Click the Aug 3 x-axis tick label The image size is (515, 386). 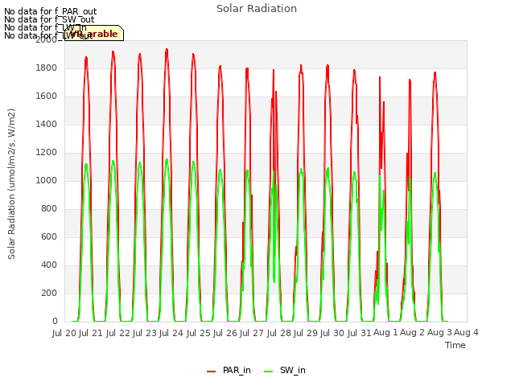click(439, 332)
